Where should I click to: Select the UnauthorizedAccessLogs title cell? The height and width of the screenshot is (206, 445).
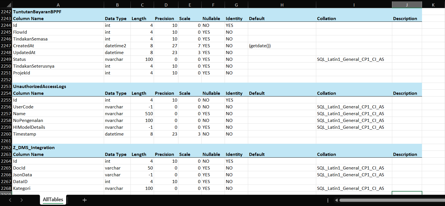[39, 86]
